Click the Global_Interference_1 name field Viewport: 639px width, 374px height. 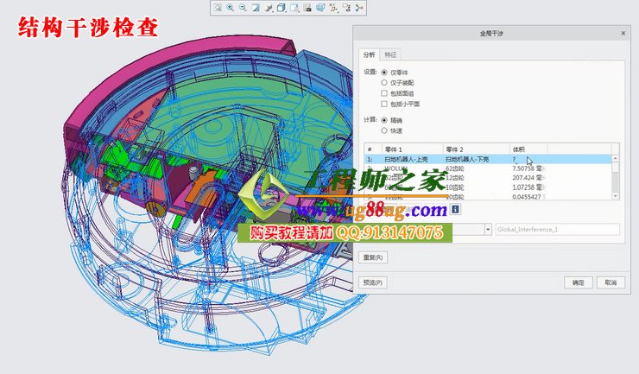tap(557, 230)
